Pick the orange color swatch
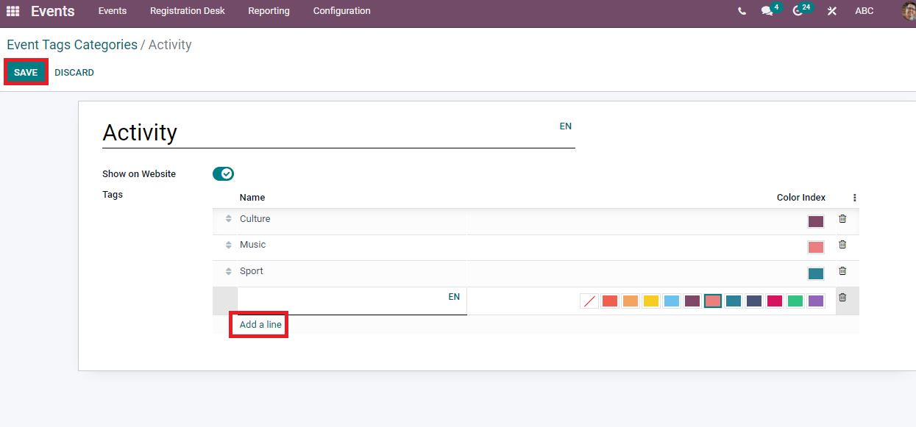 pyautogui.click(x=631, y=301)
